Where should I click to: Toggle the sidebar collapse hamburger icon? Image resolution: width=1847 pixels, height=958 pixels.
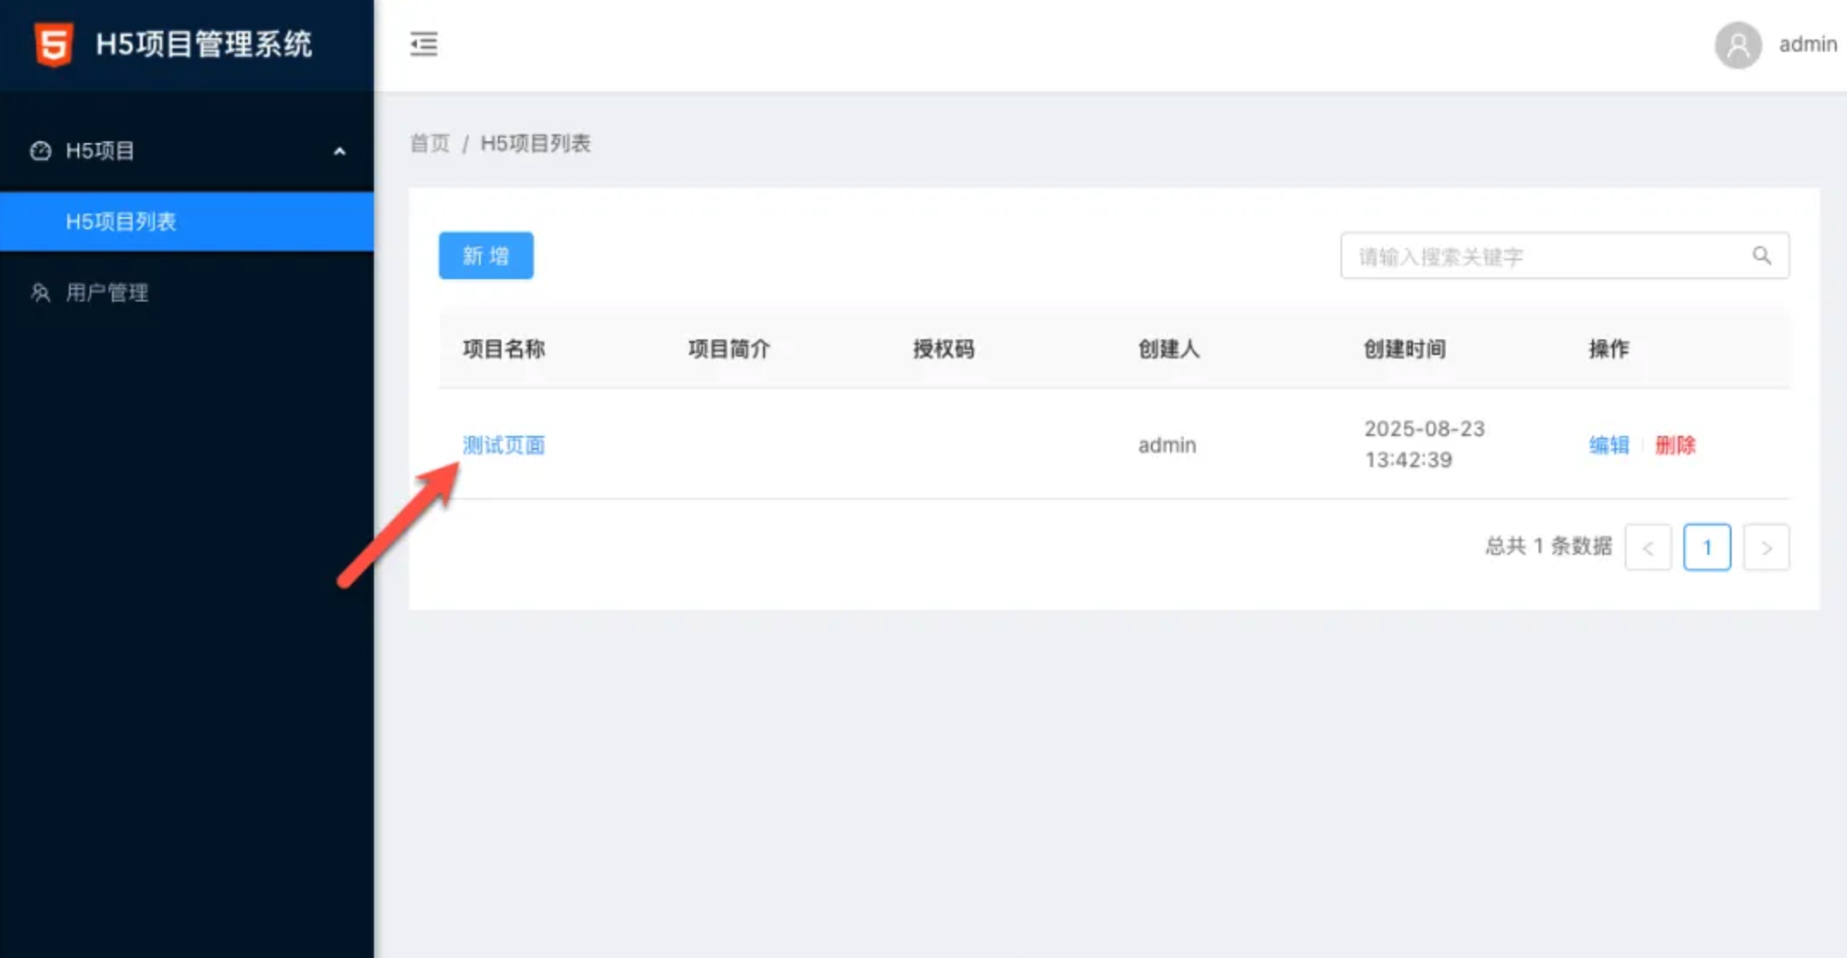tap(423, 44)
